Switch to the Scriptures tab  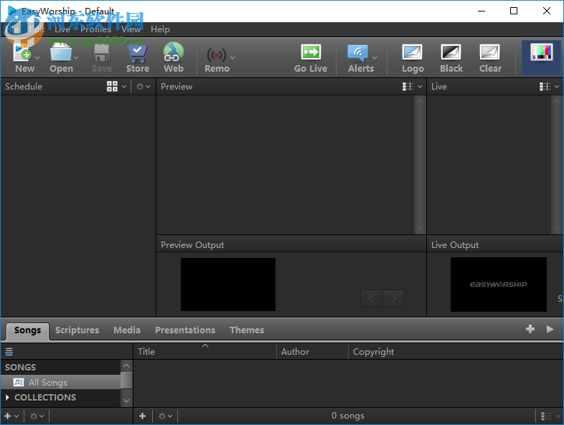[77, 330]
